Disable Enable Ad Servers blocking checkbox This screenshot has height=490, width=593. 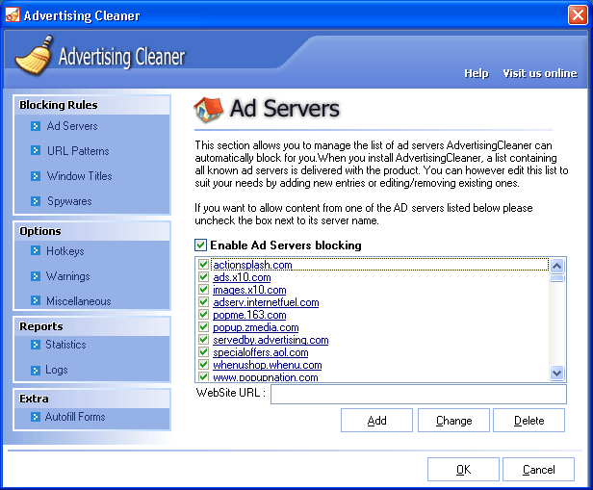[201, 245]
